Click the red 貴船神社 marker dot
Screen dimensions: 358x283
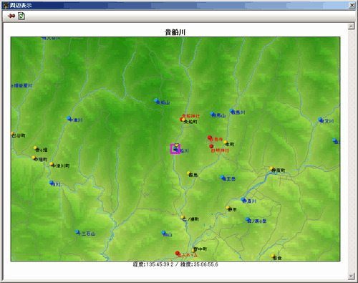click(182, 119)
